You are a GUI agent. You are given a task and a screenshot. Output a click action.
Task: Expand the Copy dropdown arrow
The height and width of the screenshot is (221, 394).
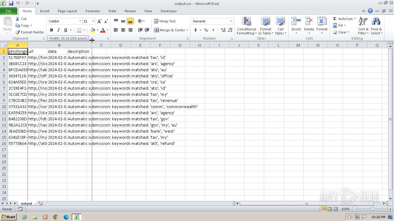[31, 25]
